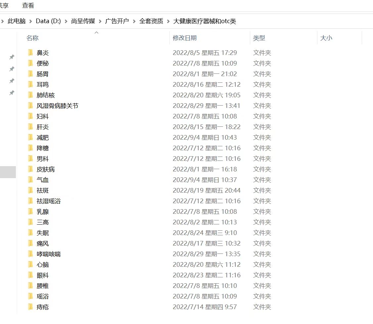The width and height of the screenshot is (373, 324).
Task: Expand breadcrumb chevron after 此电脑
Action: 31,21
